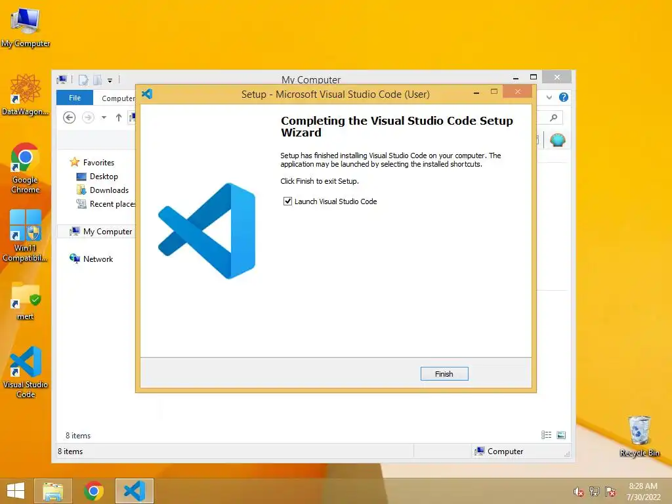
Task: Launch Google Chrome desktop shortcut
Action: click(26, 168)
